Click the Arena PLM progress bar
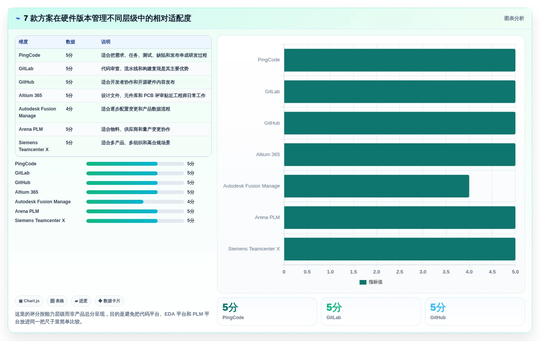 (135, 211)
